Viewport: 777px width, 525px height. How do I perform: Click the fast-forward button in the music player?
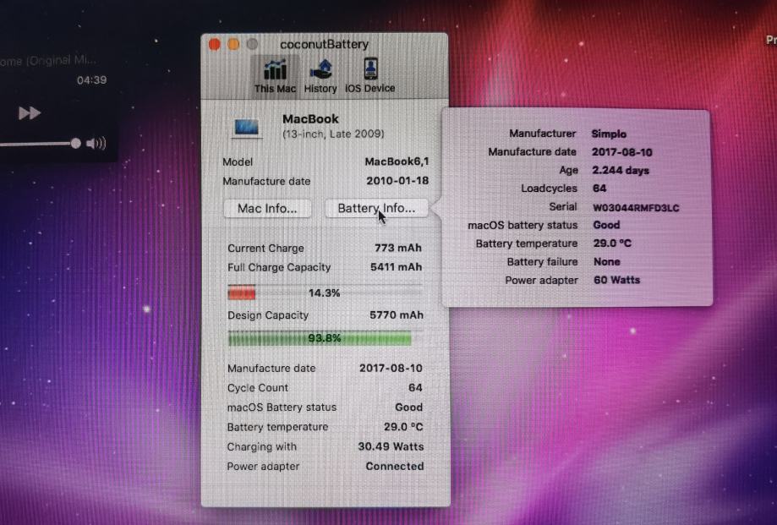pos(30,113)
